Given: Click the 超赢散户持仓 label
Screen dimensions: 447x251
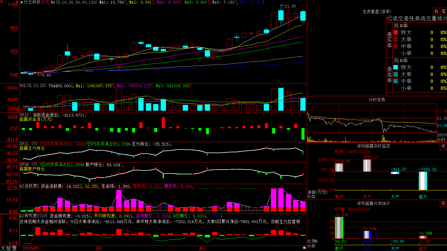Looking at the screenshot, I should 32,169.
